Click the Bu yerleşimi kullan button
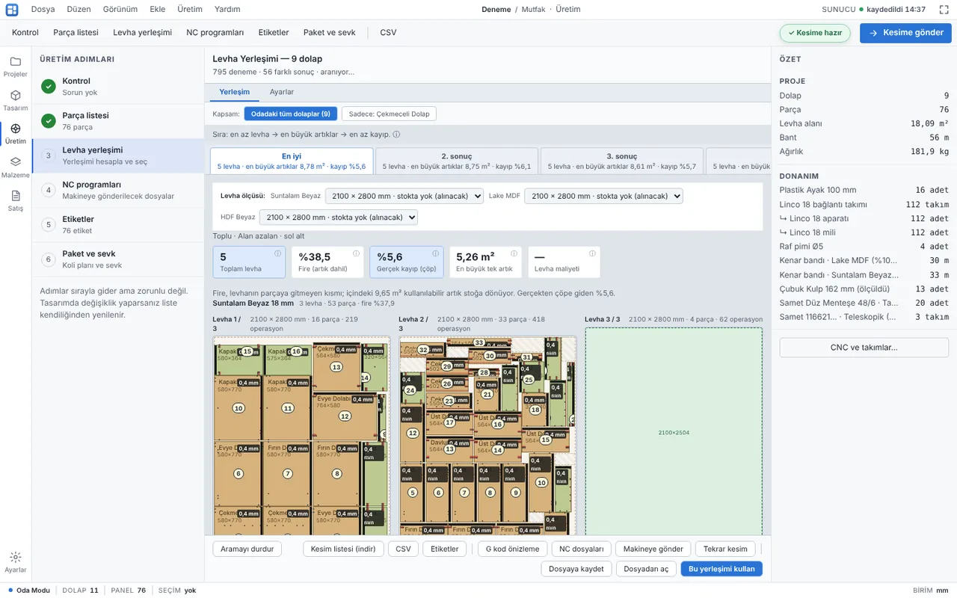Image resolution: width=957 pixels, height=598 pixels. [x=721, y=569]
